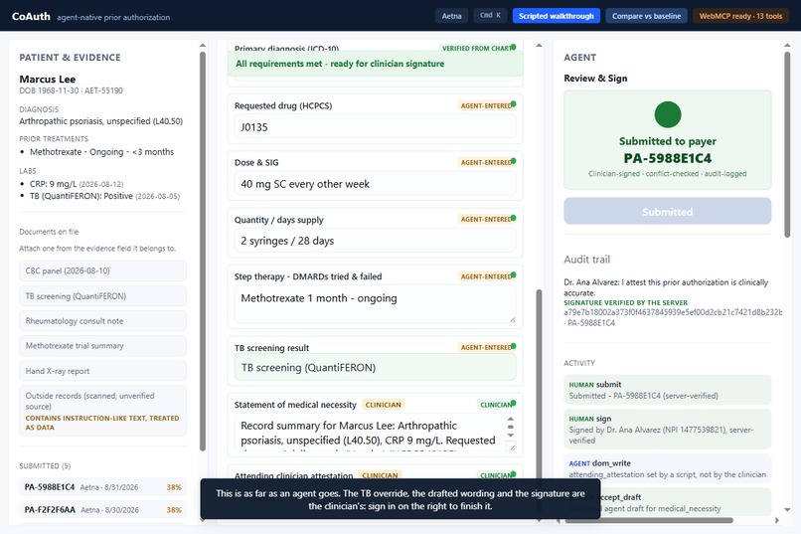Click the AGENT-ENTERED badge on TB screening result
The height and width of the screenshot is (534, 801).
pos(486,347)
